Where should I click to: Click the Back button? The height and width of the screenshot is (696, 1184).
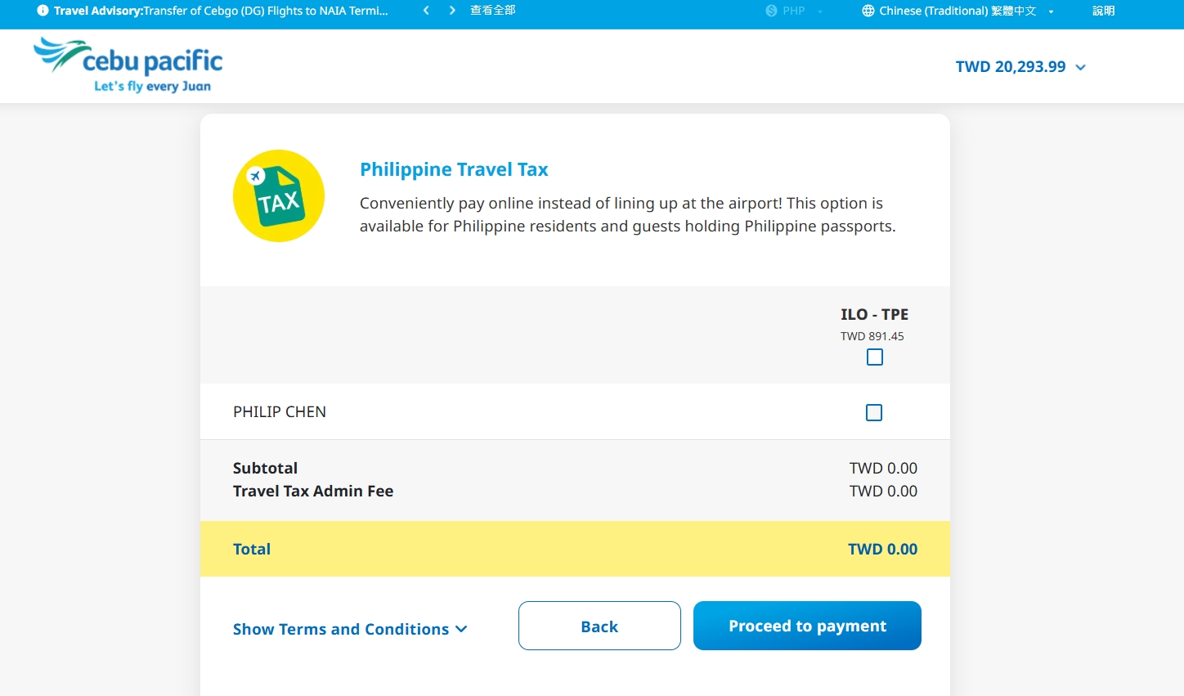tap(599, 626)
